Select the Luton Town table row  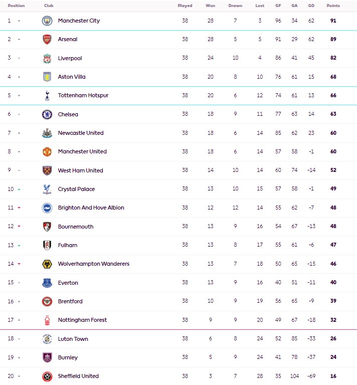[x=178, y=339]
